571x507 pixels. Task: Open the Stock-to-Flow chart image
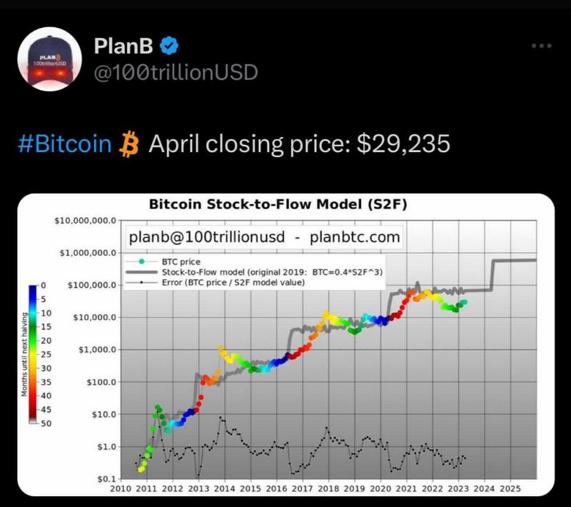[286, 345]
